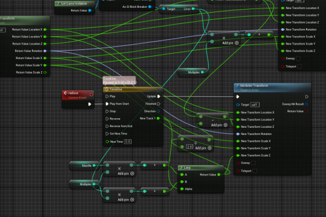Click the Lerp node's A input pin
The width and height of the screenshot is (326, 217).
coord(182,175)
